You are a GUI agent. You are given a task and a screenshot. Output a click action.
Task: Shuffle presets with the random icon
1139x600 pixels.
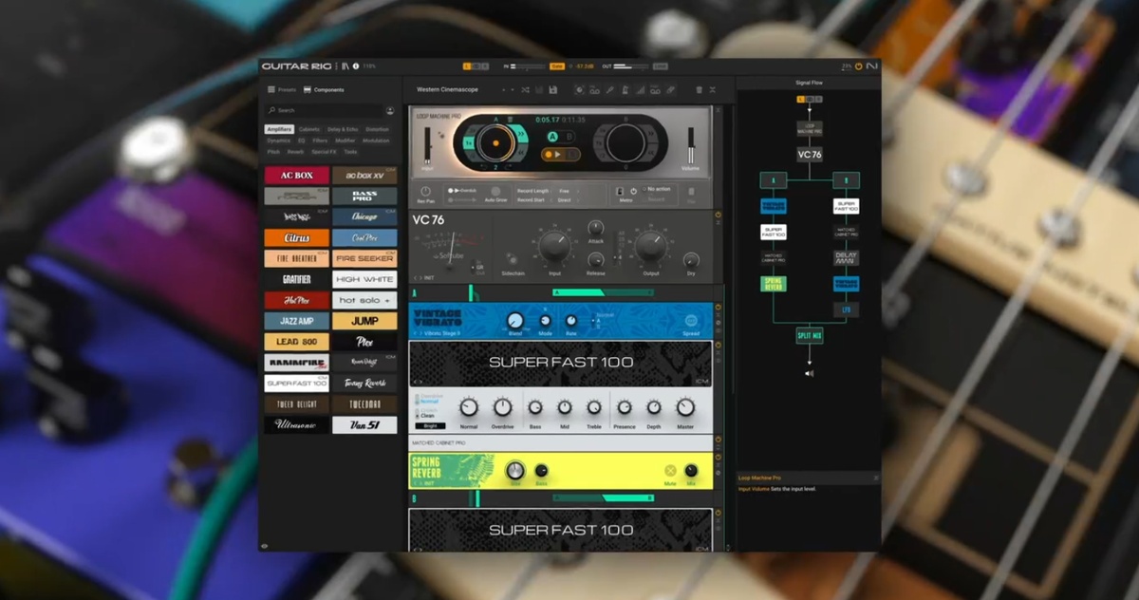coord(525,89)
